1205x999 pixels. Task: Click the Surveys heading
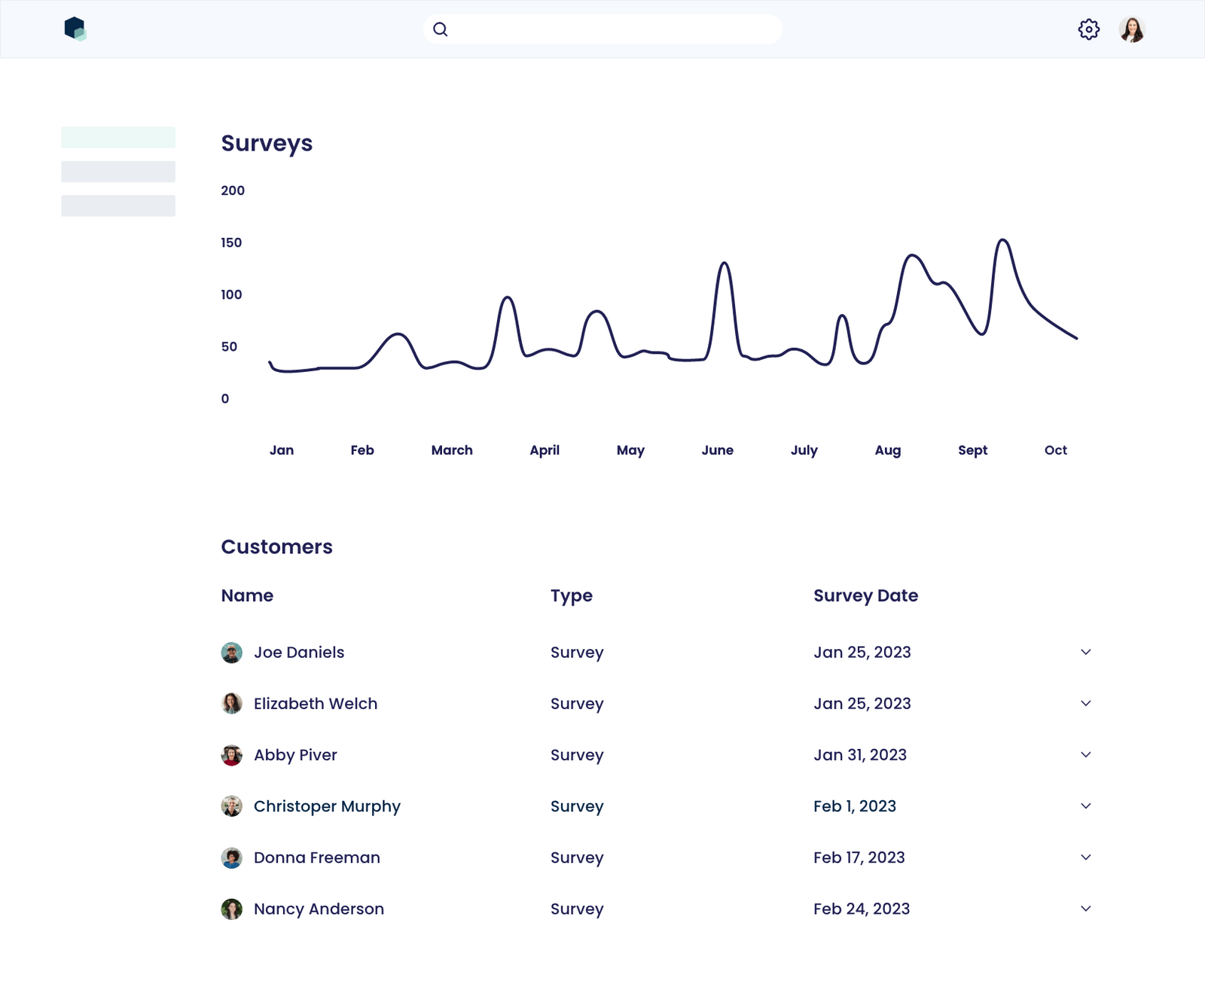(x=267, y=143)
